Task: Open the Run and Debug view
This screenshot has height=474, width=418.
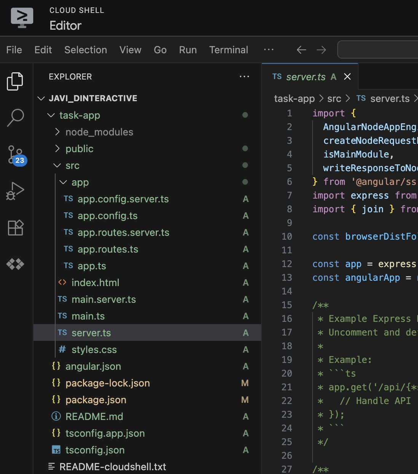Action: (x=15, y=191)
